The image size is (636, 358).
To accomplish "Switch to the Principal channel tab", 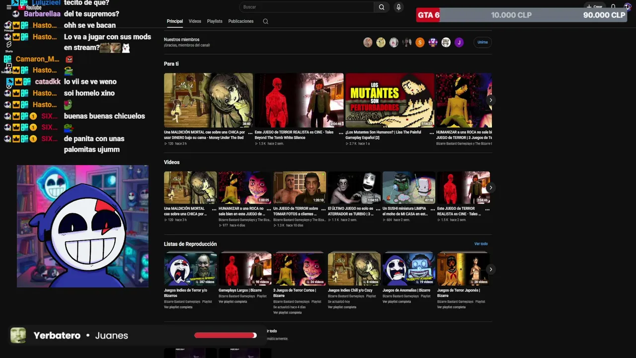I will click(175, 21).
